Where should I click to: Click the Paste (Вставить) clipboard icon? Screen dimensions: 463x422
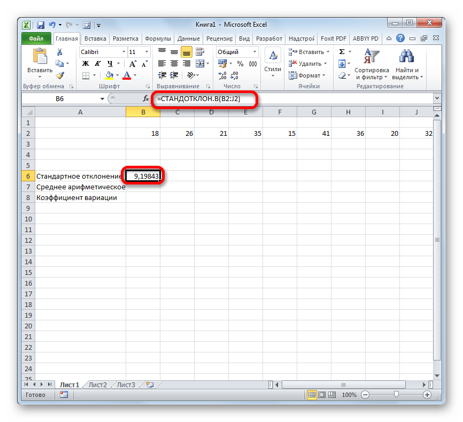pos(40,56)
